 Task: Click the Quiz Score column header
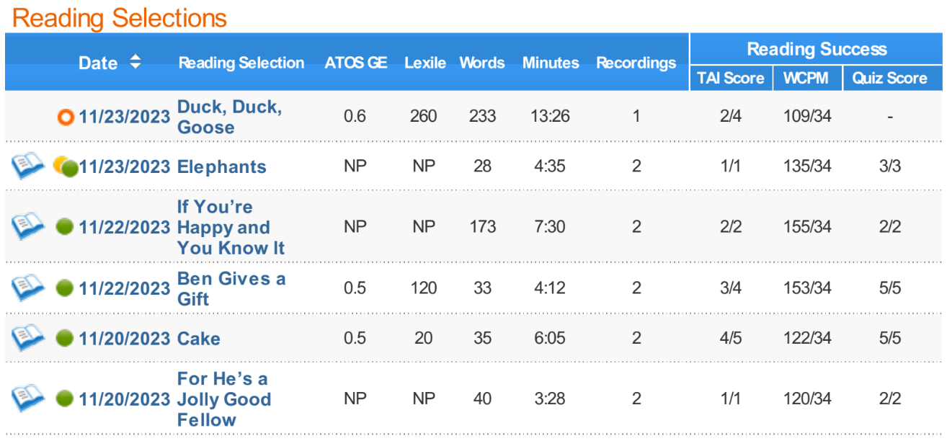889,78
